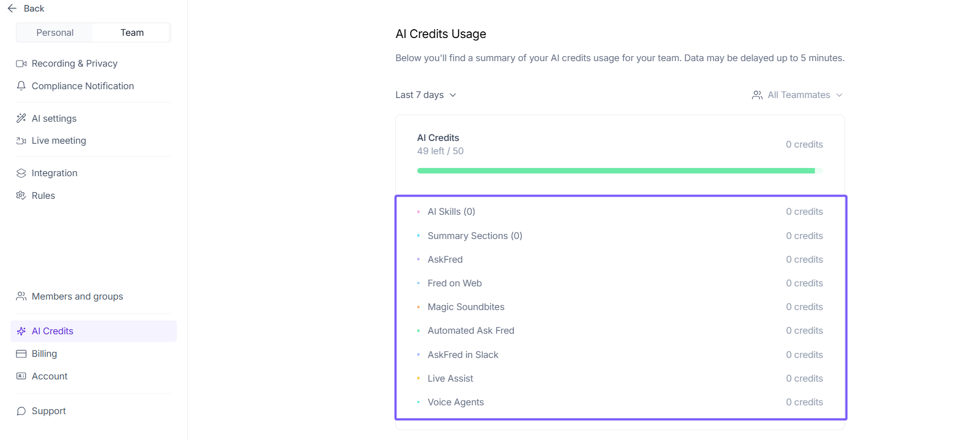The image size is (970, 440).
Task: Click the Compliance Notification bell icon
Action: 21,86
